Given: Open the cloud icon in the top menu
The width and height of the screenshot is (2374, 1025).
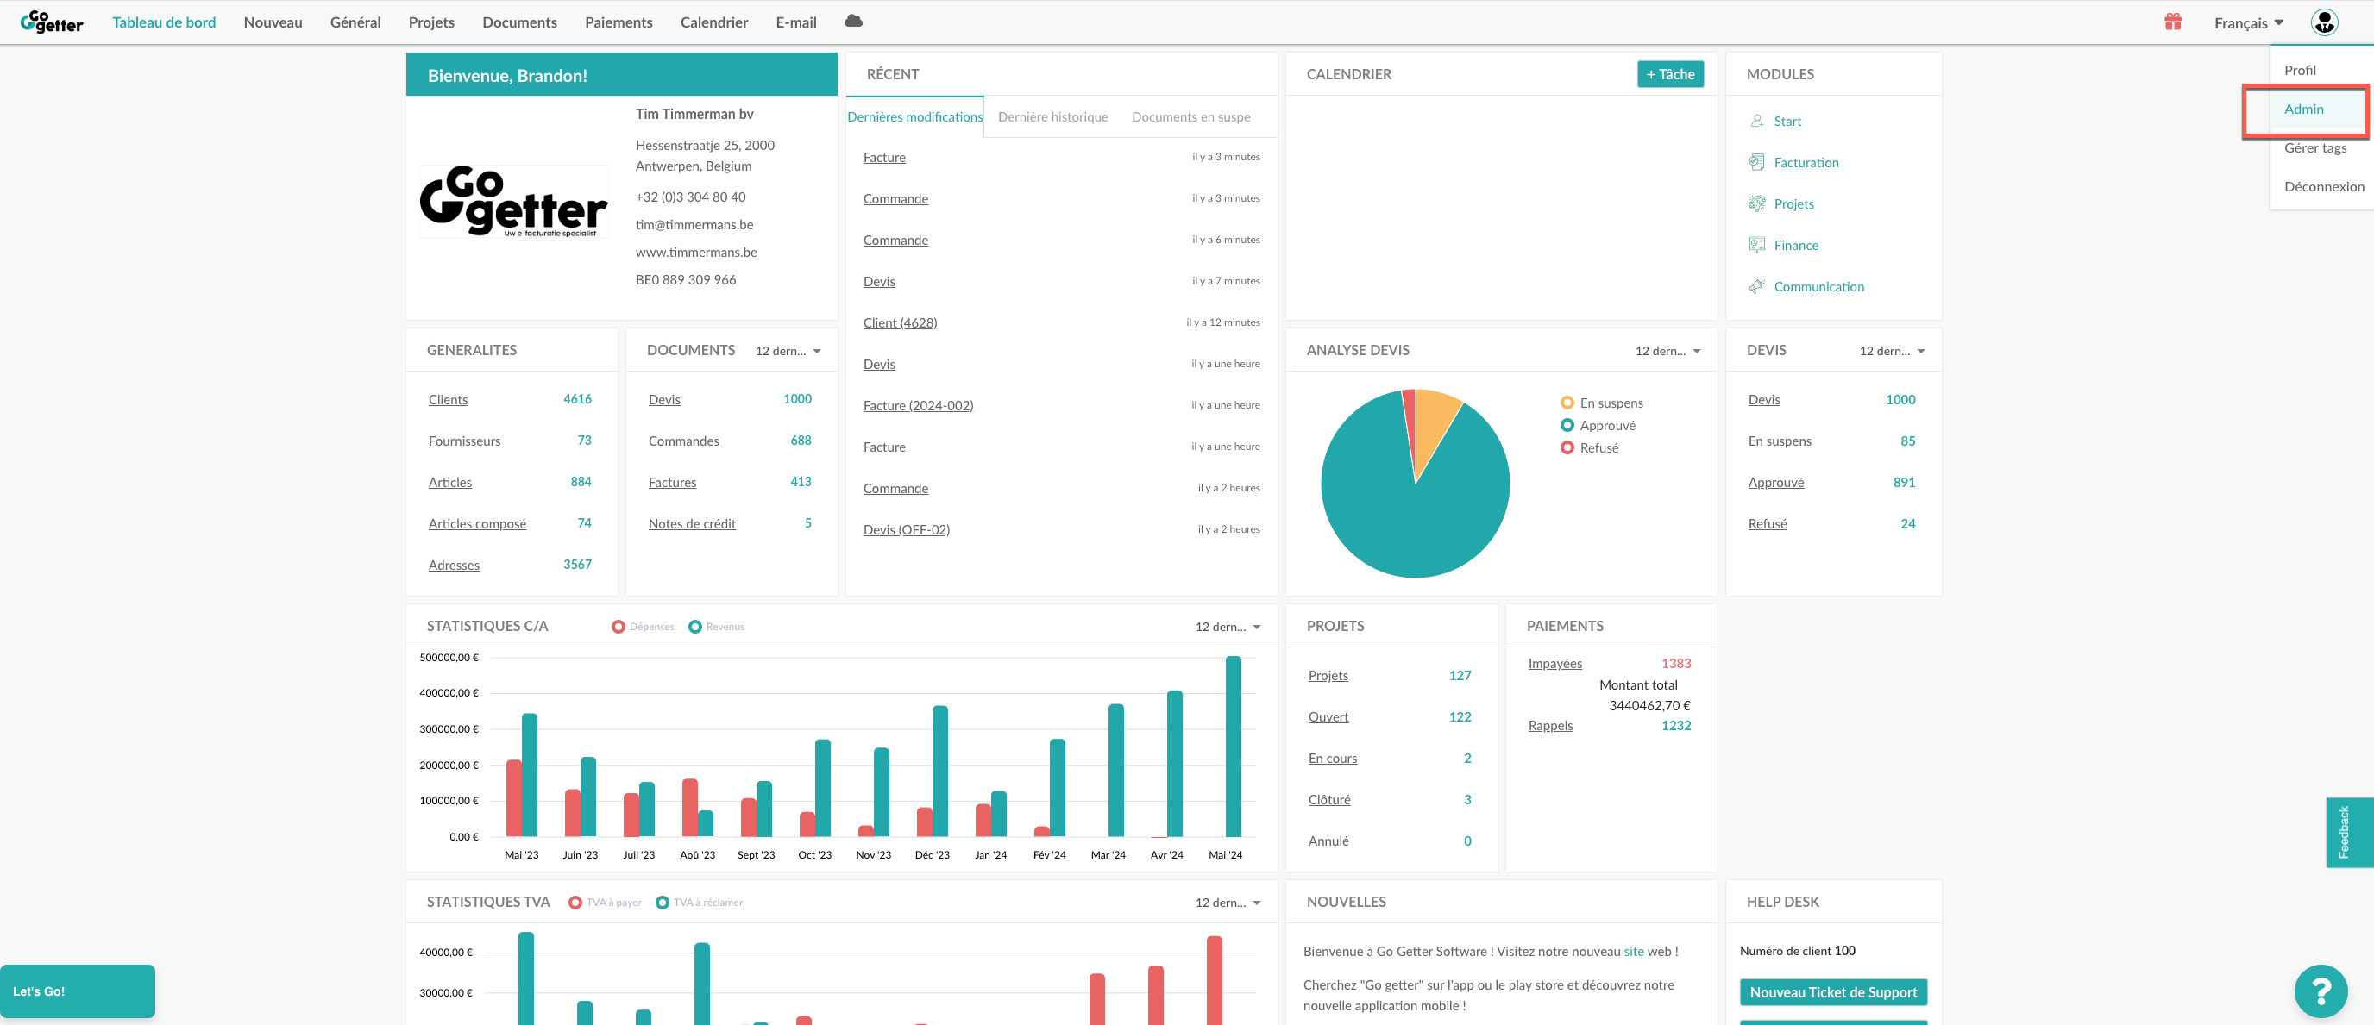Looking at the screenshot, I should (853, 22).
